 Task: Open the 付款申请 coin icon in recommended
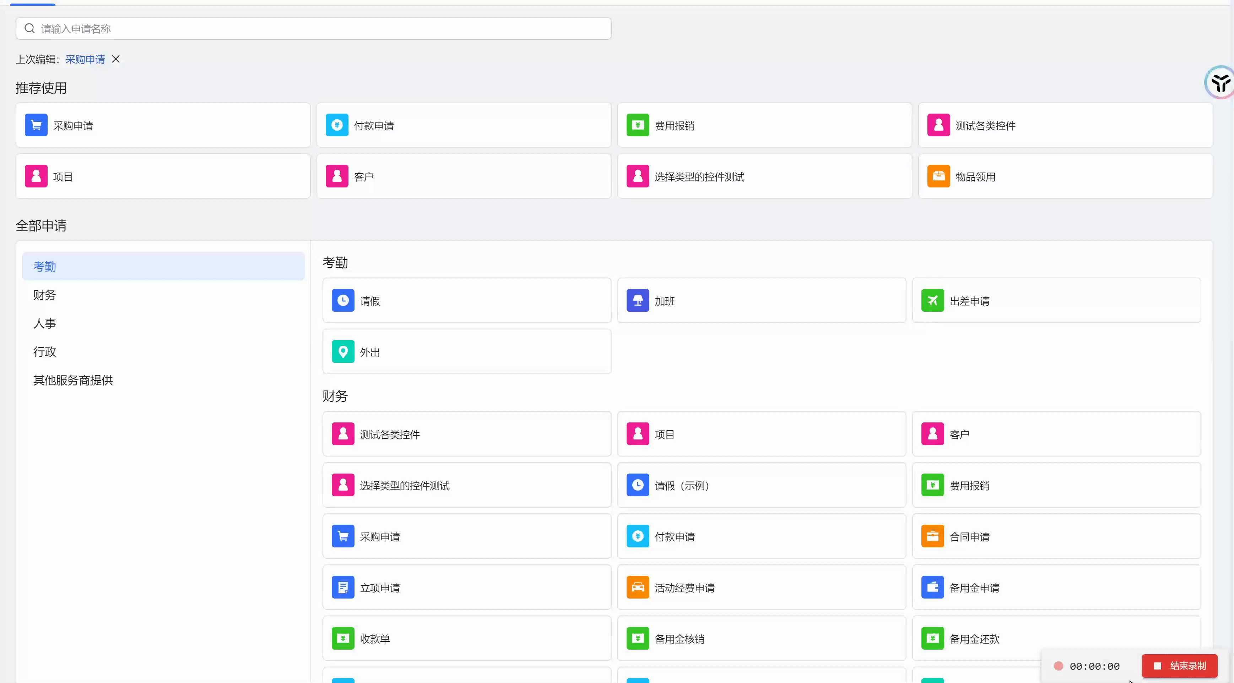337,125
